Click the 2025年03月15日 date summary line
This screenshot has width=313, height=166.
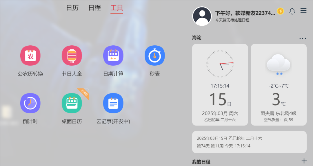(x=230, y=139)
